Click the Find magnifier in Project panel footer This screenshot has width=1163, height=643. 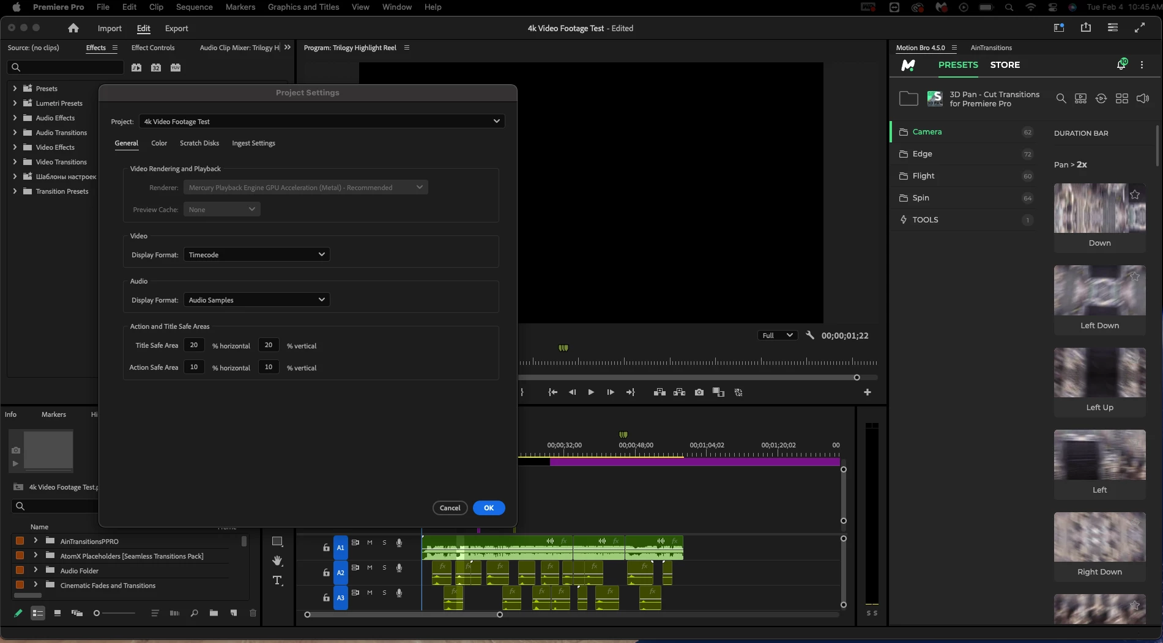pyautogui.click(x=194, y=613)
